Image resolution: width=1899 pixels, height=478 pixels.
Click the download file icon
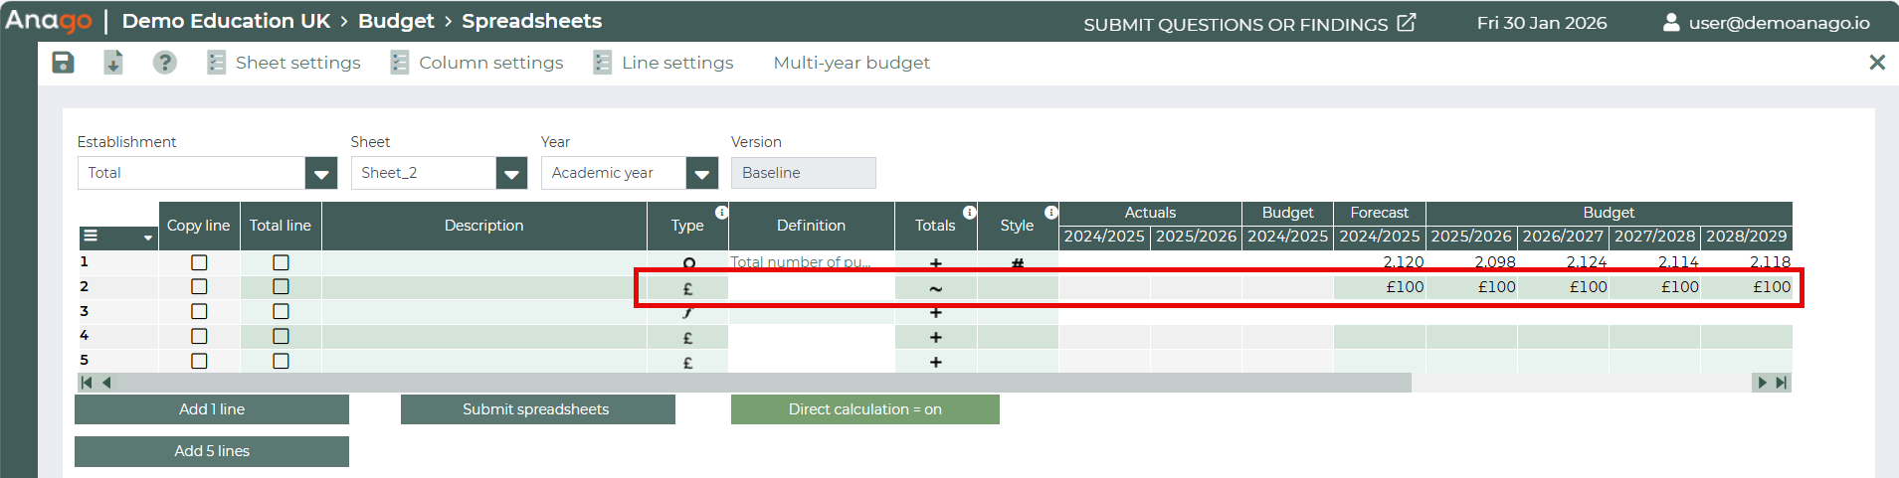(x=113, y=63)
